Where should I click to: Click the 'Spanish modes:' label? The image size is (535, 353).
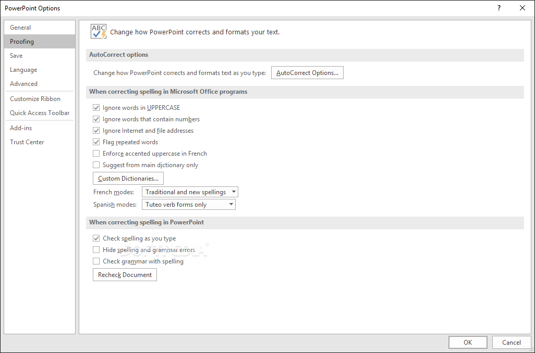pos(115,205)
